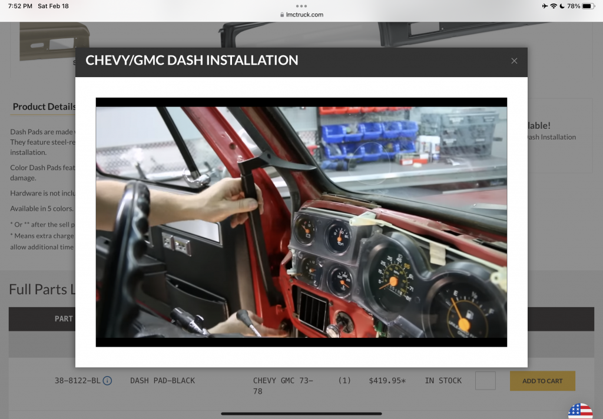This screenshot has width=603, height=419.
Task: Select the DASH PAD-BLACK description text
Action: [163, 381]
